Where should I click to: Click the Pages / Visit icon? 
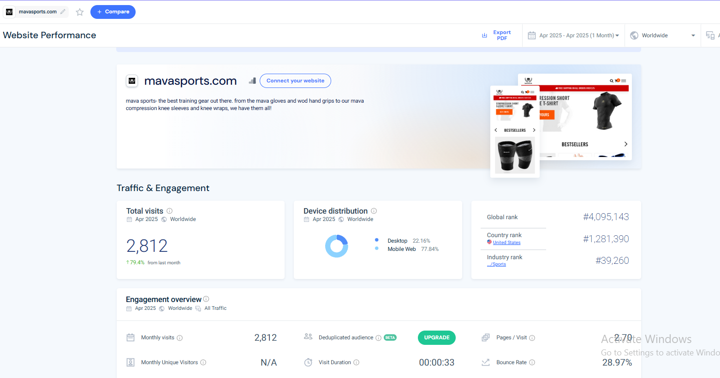pos(486,337)
